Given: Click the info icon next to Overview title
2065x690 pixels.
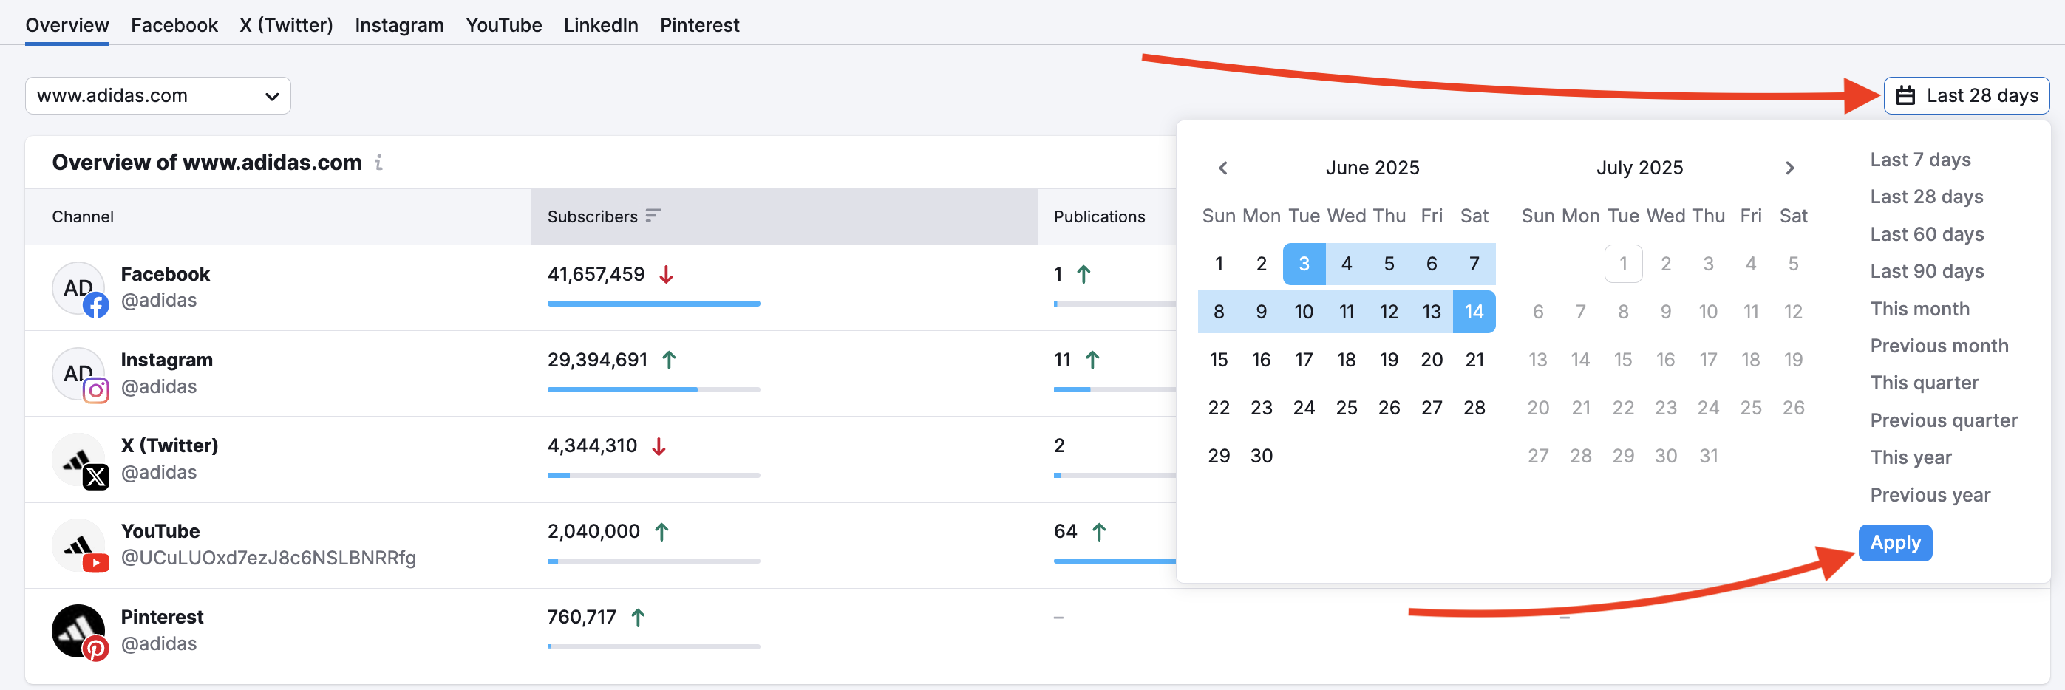Looking at the screenshot, I should click(x=379, y=163).
